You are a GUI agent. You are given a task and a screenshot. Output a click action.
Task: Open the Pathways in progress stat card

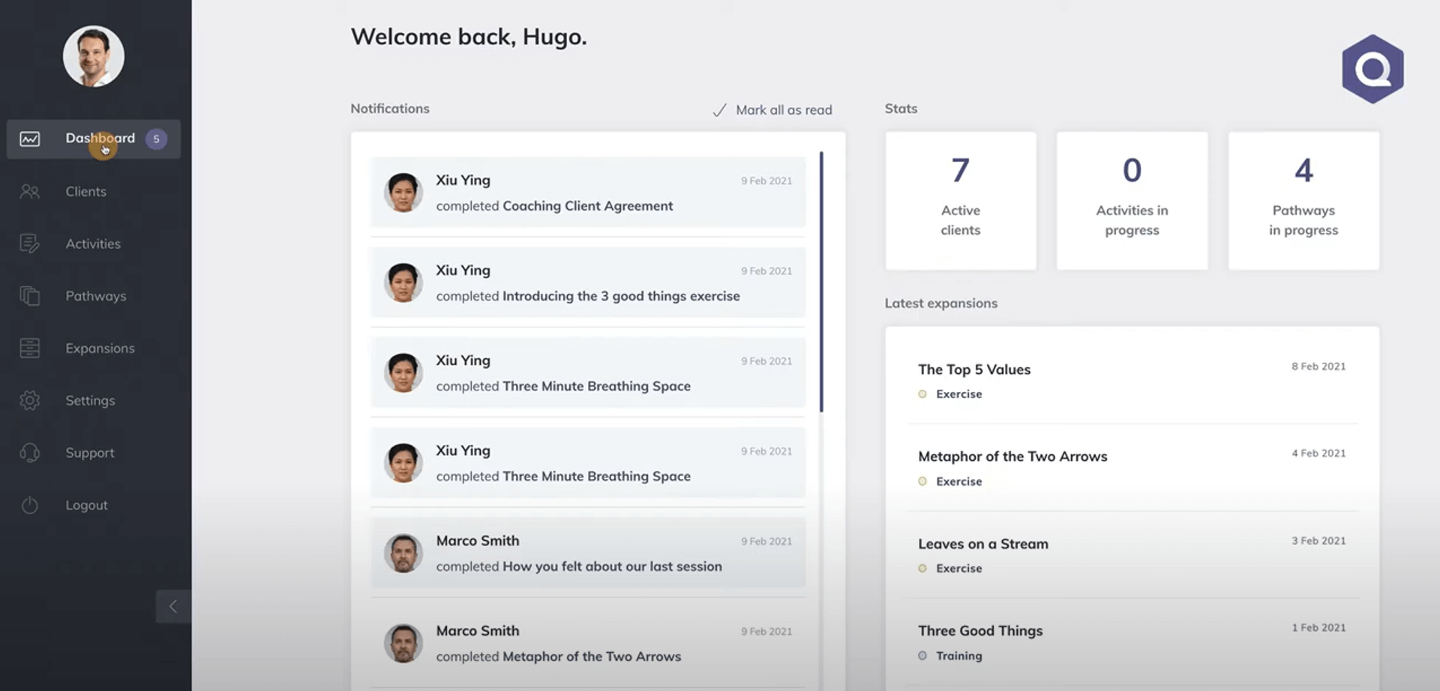pyautogui.click(x=1303, y=201)
